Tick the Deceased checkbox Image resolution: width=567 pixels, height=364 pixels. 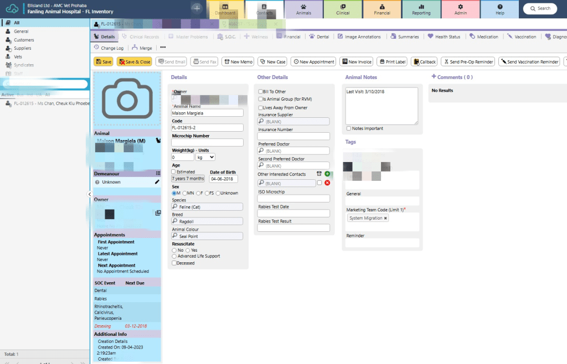pyautogui.click(x=174, y=263)
